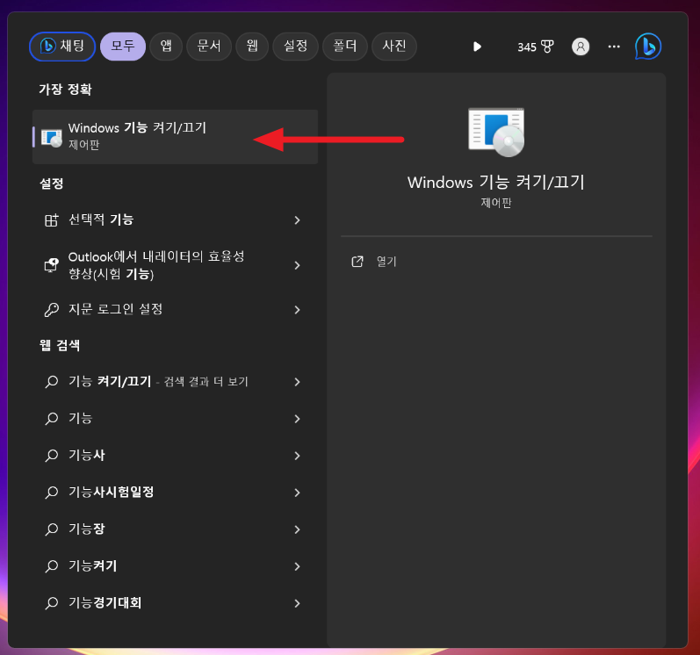Viewport: 700px width, 655px height.
Task: Open the 선택적 기능 settings result
Action: click(x=175, y=220)
